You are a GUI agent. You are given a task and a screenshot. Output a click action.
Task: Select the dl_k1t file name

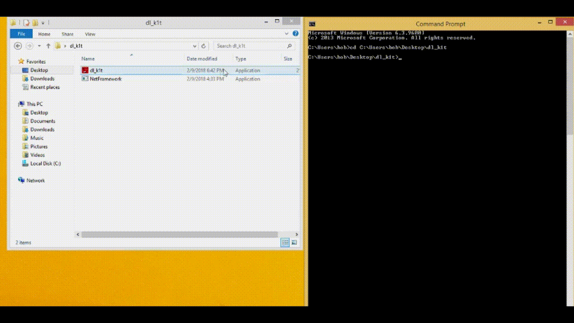click(96, 70)
